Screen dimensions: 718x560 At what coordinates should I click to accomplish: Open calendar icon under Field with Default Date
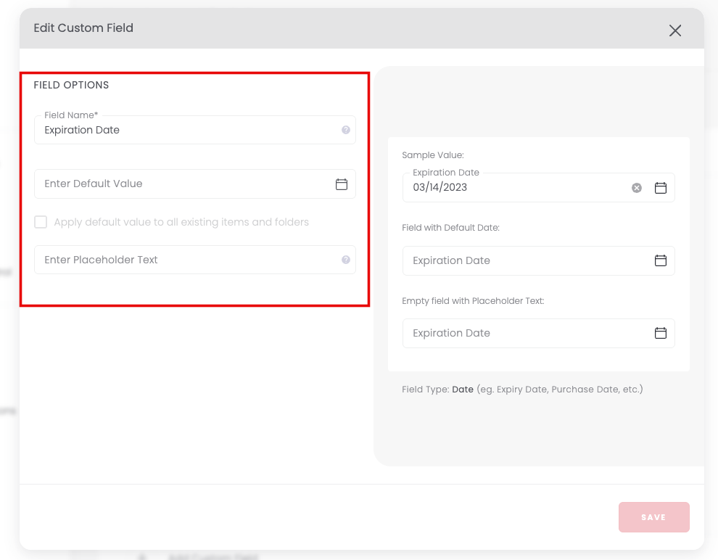(x=660, y=260)
